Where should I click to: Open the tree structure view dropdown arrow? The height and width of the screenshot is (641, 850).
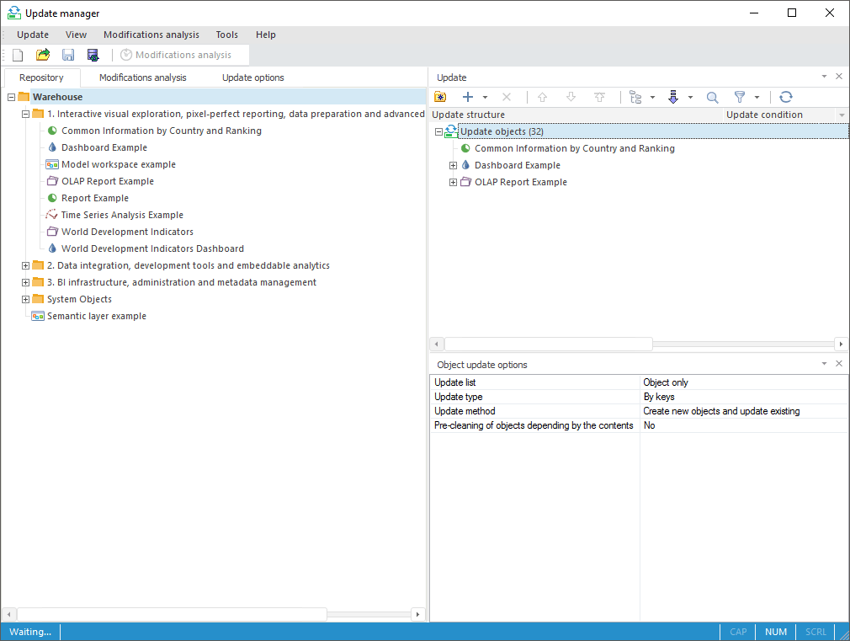click(x=653, y=98)
